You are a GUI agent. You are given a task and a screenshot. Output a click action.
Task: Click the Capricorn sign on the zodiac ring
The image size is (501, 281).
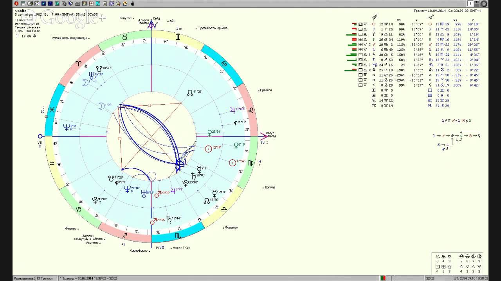point(79,209)
